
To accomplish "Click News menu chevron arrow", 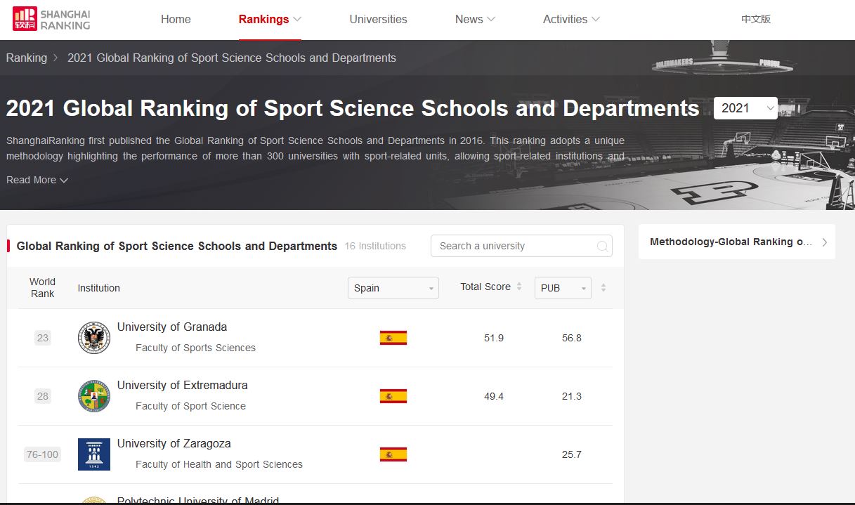I will point(491,20).
